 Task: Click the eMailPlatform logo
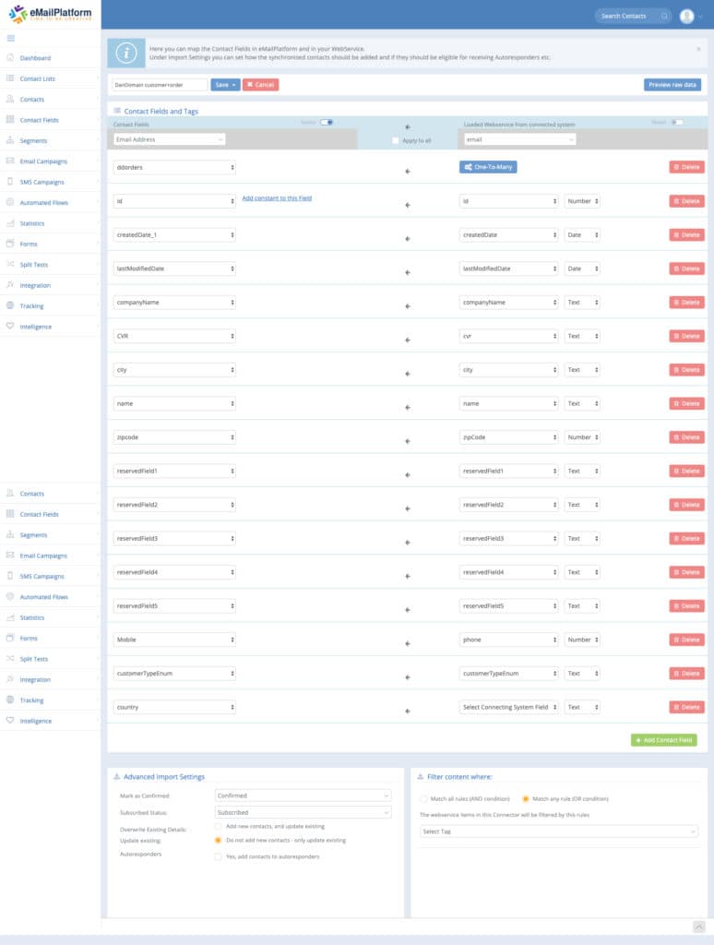51,13
